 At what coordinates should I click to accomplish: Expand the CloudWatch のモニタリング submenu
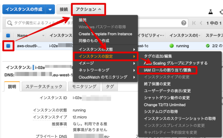[x=105, y=77]
